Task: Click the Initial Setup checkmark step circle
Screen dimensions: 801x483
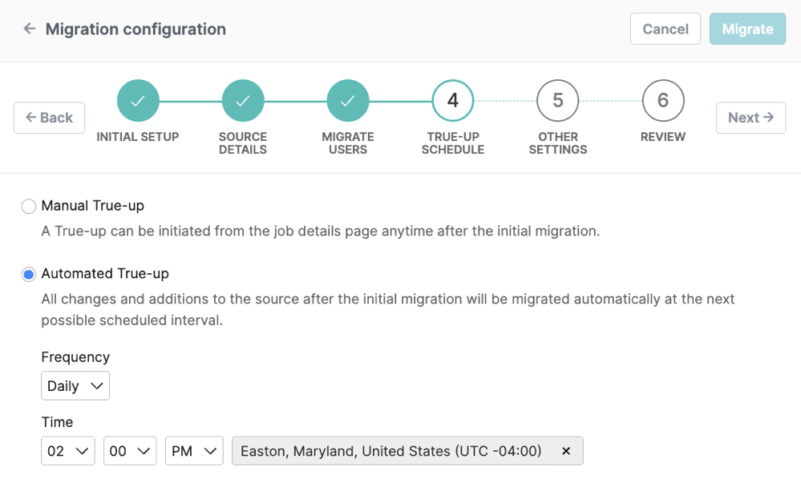Action: click(138, 101)
